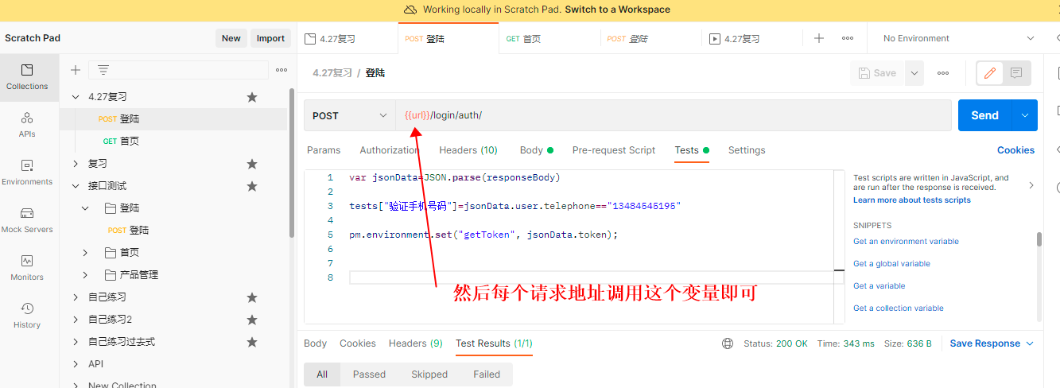Screen dimensions: 1060x388
Task: Star the 自己练习2 collection
Action: (252, 320)
